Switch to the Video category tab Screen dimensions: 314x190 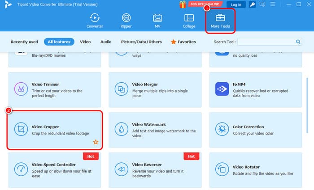click(85, 42)
